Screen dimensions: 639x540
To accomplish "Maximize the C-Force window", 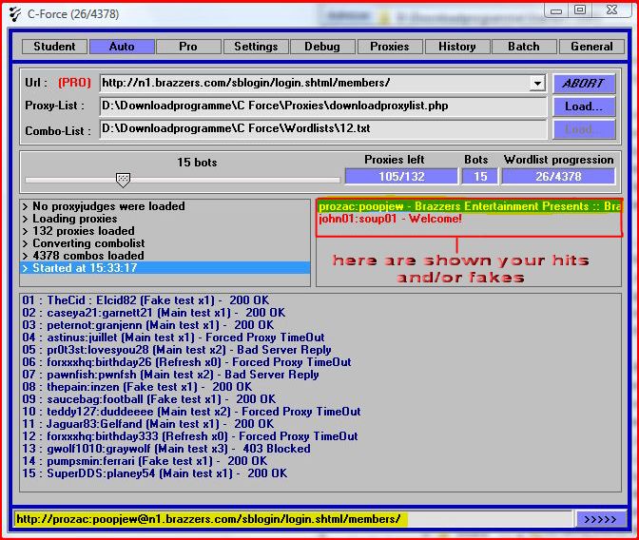I will point(580,10).
